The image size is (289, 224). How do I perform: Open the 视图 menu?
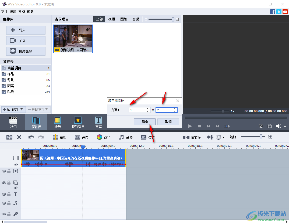click(22, 12)
